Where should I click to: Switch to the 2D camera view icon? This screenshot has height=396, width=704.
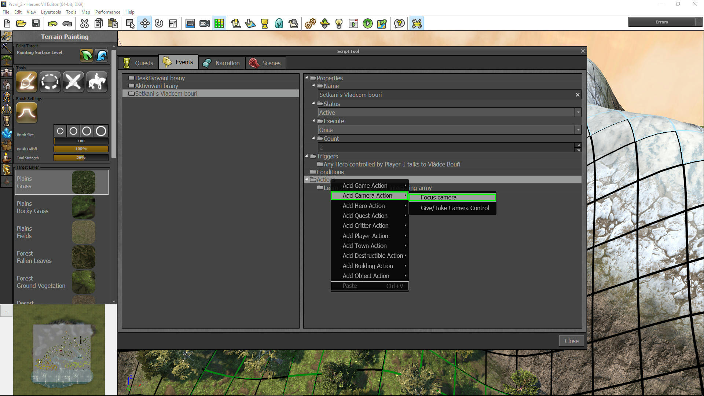205,24
